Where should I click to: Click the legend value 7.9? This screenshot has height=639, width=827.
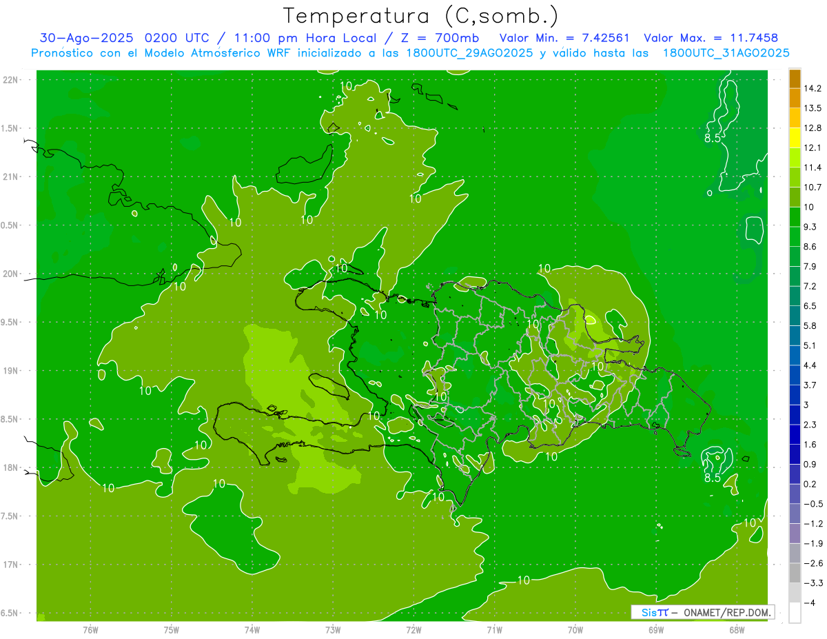810,266
